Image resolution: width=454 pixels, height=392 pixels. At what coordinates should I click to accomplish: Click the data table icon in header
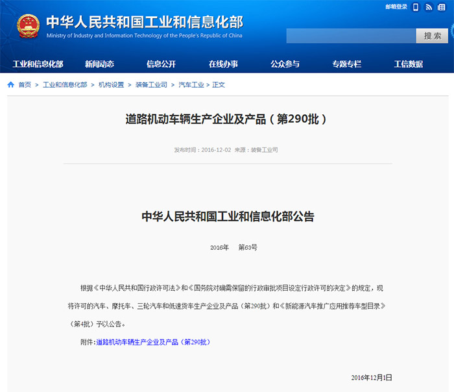coord(441,7)
